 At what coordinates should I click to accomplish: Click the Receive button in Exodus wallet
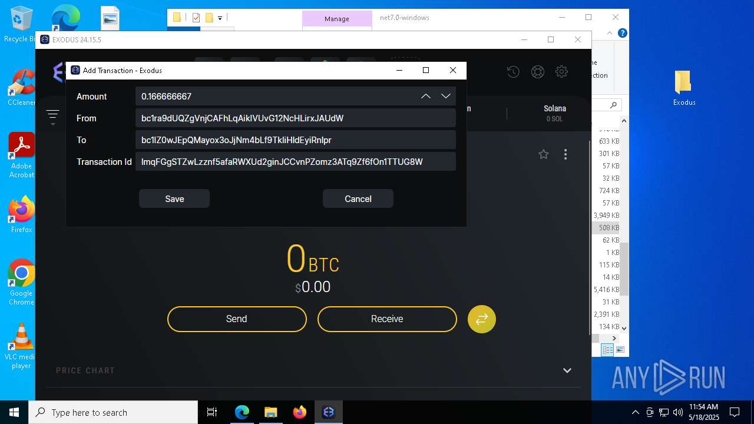(387, 319)
